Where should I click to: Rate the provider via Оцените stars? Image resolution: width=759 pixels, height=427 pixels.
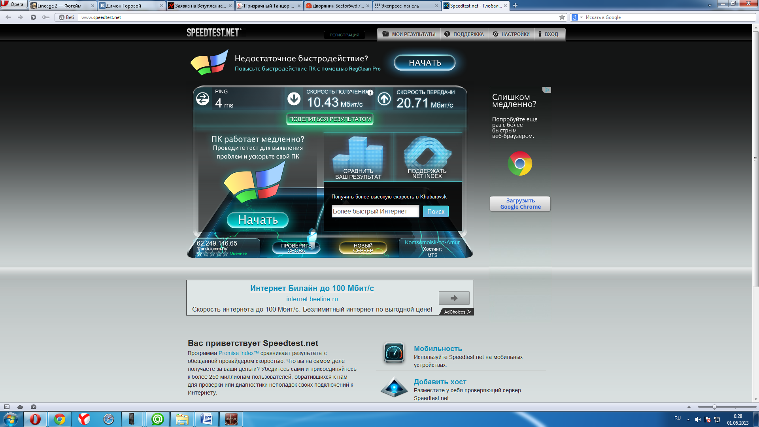(213, 254)
